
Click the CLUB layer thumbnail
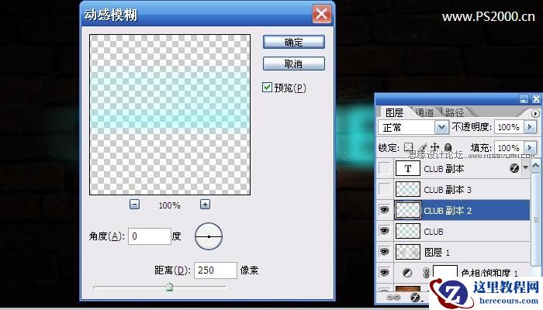(407, 231)
